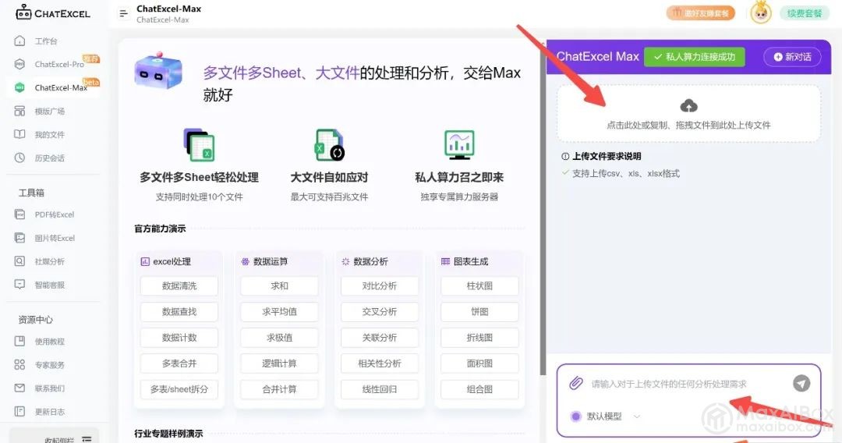Click the 对比分析 demo button
The image size is (842, 443).
pos(380,286)
